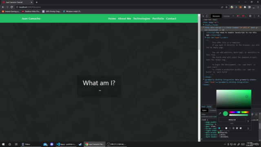The image size is (261, 147).
Task: Close the Juan Camacho Tutorial tab
Action: [31, 2]
